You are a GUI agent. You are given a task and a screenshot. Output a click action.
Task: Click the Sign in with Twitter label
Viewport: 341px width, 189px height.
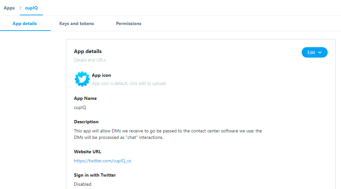[95, 175]
